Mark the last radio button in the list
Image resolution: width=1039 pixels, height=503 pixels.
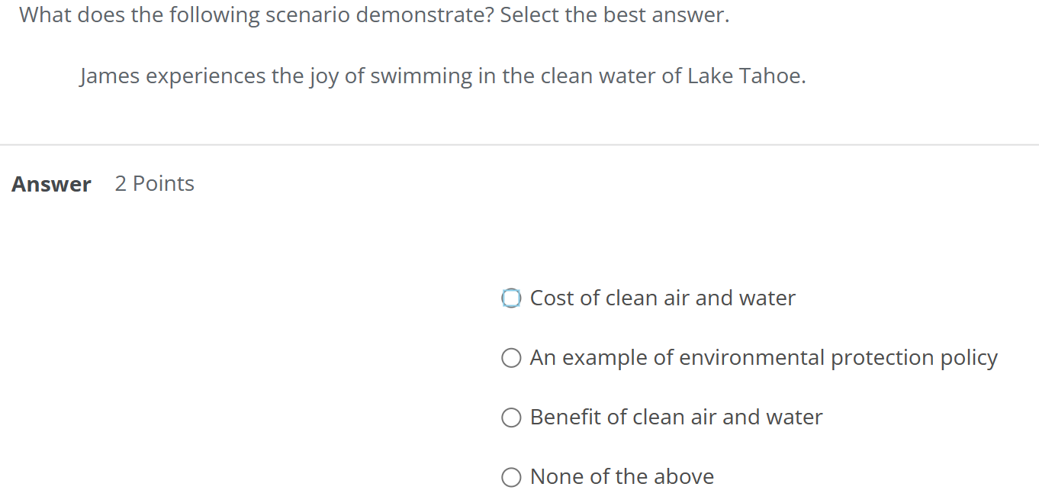point(511,477)
